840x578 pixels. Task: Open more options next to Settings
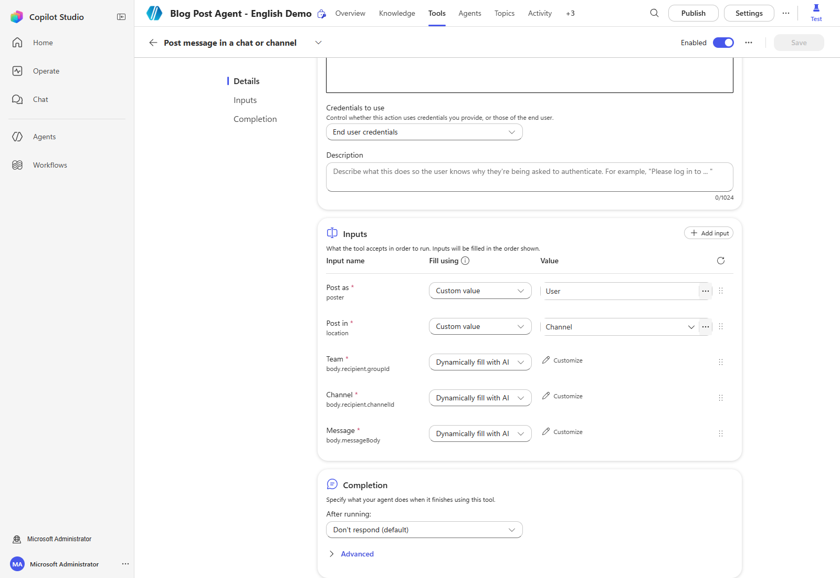click(x=786, y=13)
